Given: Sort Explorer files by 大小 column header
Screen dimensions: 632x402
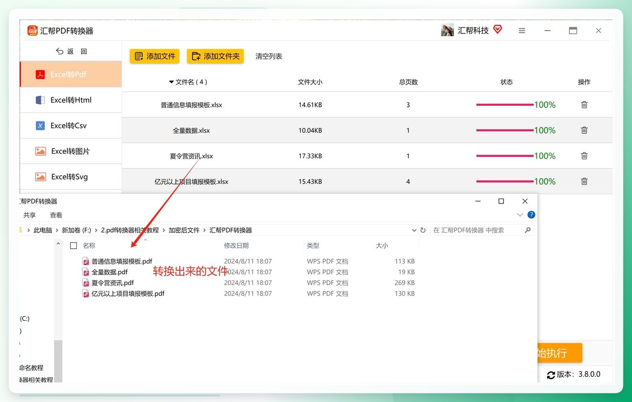Looking at the screenshot, I should [382, 245].
